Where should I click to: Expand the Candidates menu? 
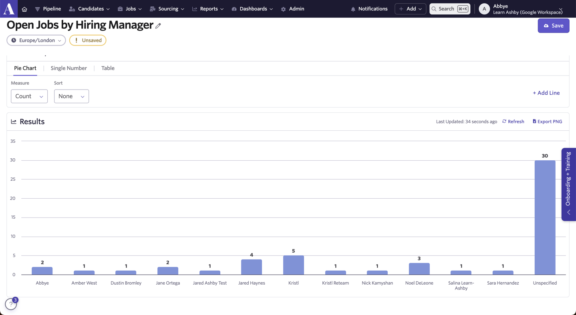tap(89, 9)
